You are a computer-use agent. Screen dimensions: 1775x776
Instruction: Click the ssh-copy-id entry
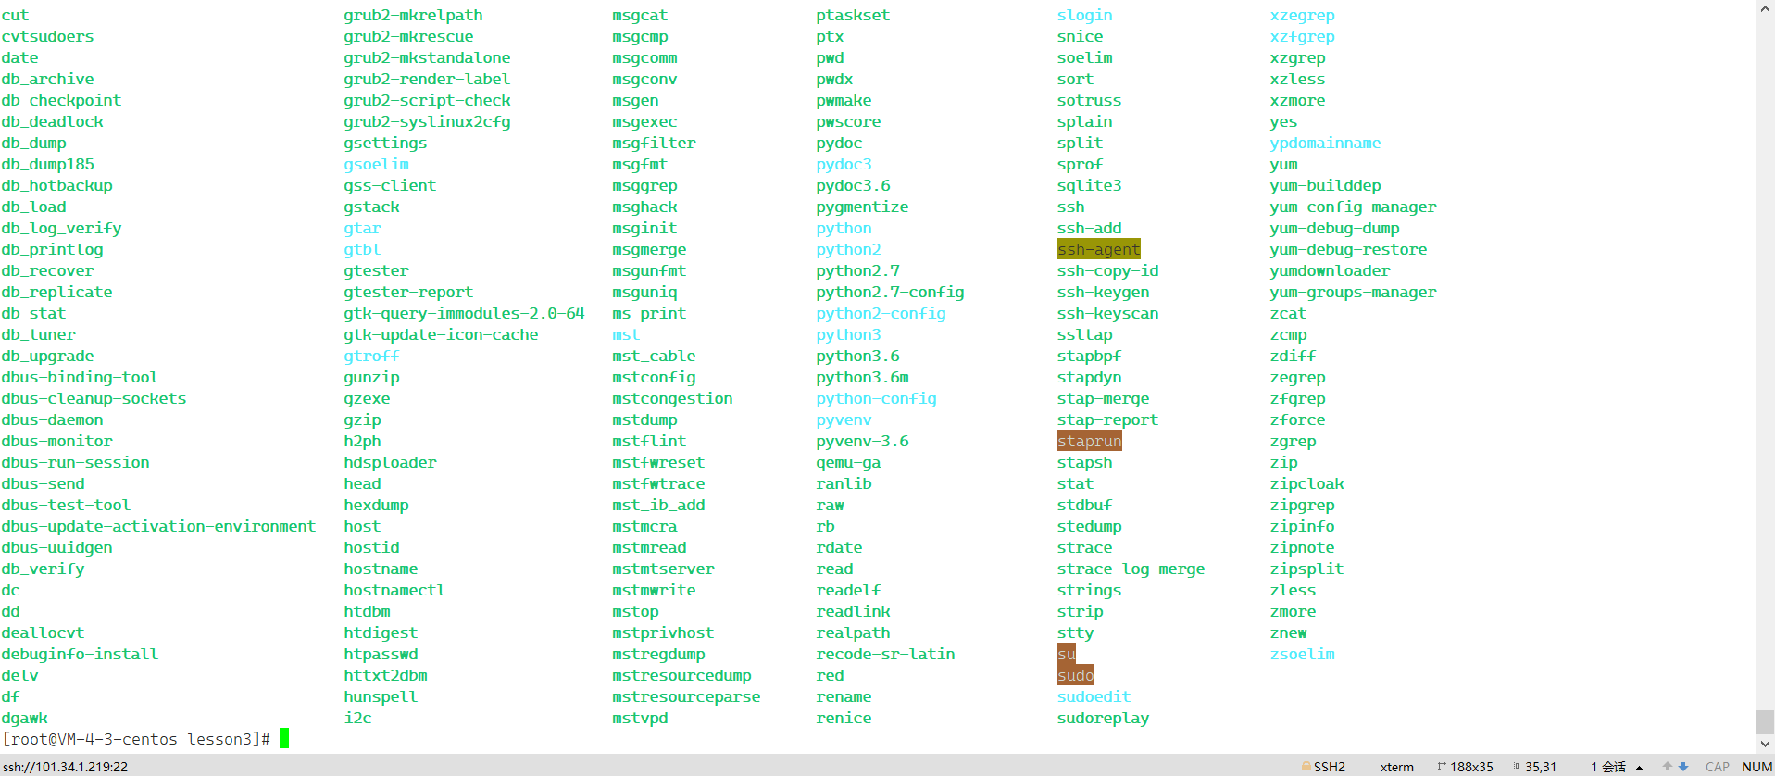pyautogui.click(x=1108, y=270)
